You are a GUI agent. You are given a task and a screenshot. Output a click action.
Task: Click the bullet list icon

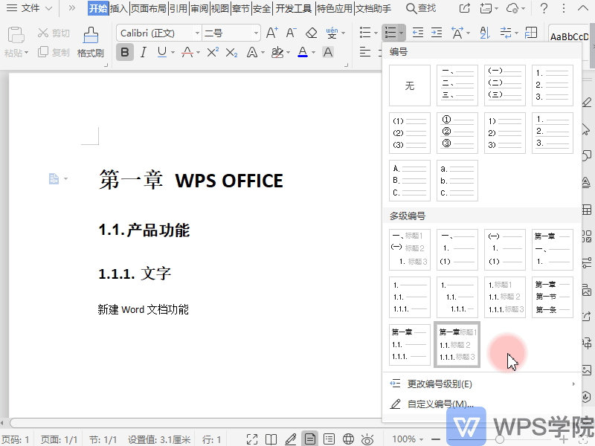pos(365,33)
